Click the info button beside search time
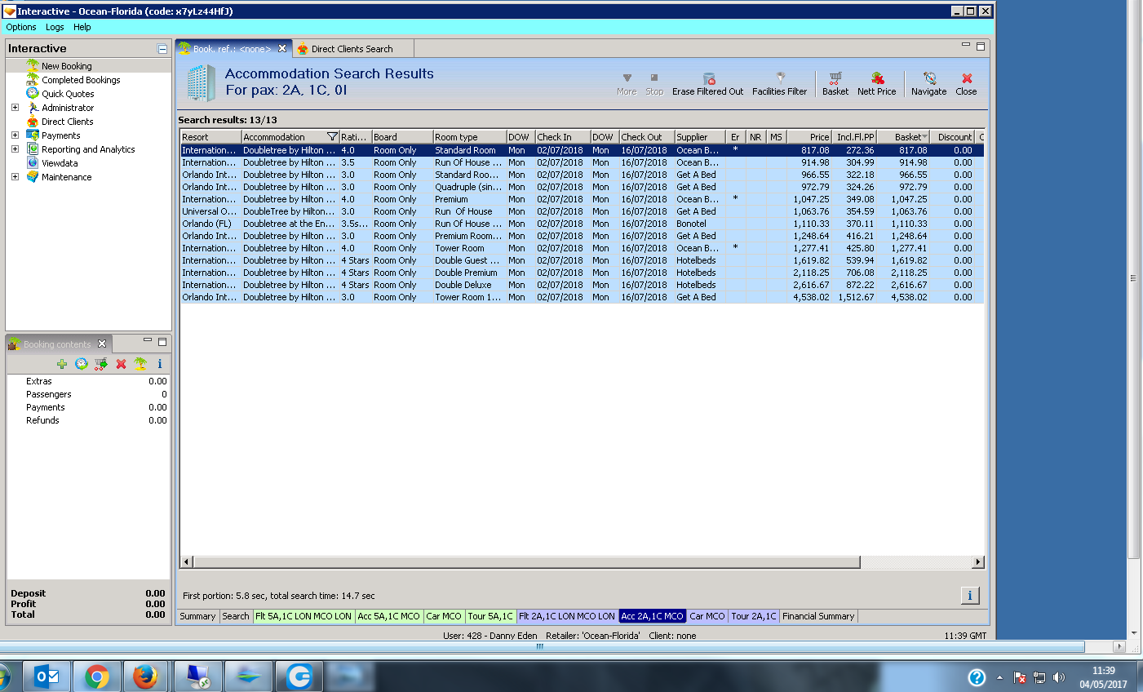The height and width of the screenshot is (692, 1143). coord(970,596)
